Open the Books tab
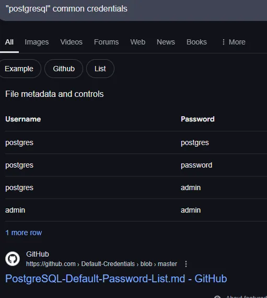The image size is (267, 298). [x=196, y=42]
